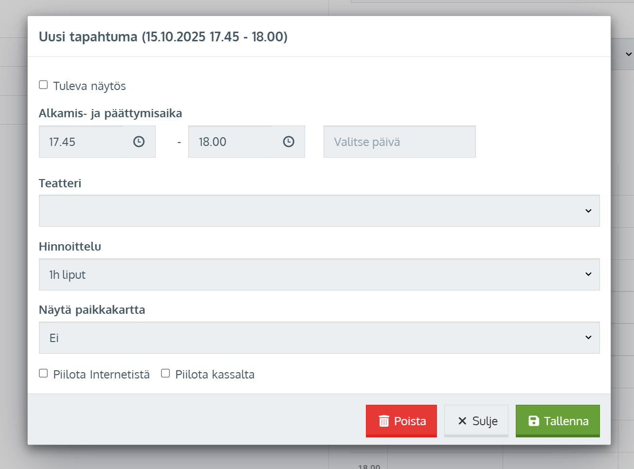Click the Uusi tapahtuma dialog title
Screen dimensions: 634x469
(163, 37)
